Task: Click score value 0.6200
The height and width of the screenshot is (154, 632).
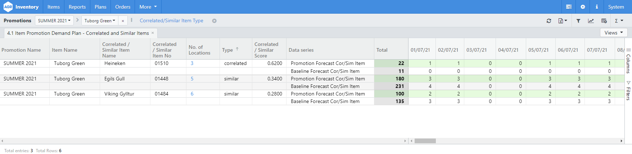Action: [269, 63]
